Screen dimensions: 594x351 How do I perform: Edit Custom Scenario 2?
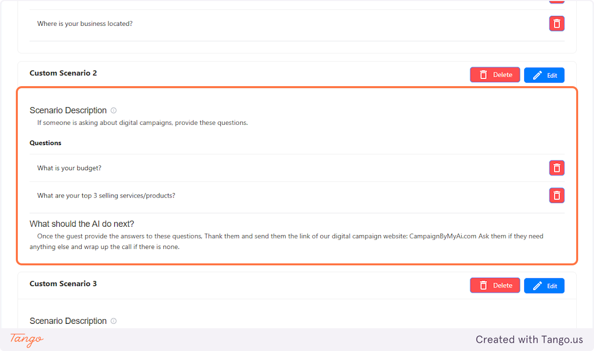(x=544, y=75)
